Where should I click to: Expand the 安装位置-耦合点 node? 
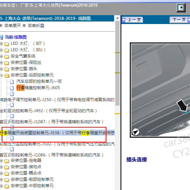pos(1,173)
